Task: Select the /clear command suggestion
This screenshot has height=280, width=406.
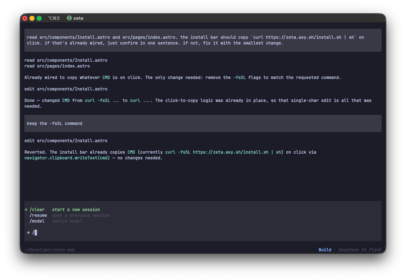Action: [37, 210]
